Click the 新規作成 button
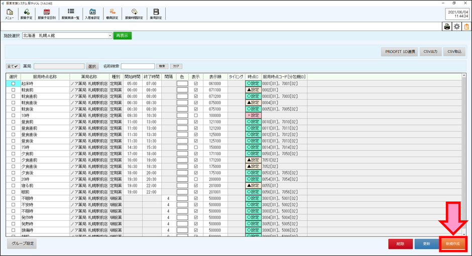The image size is (472, 256). (453, 243)
